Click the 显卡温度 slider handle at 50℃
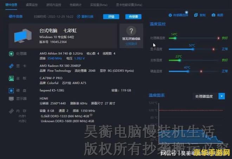 (x=193, y=49)
